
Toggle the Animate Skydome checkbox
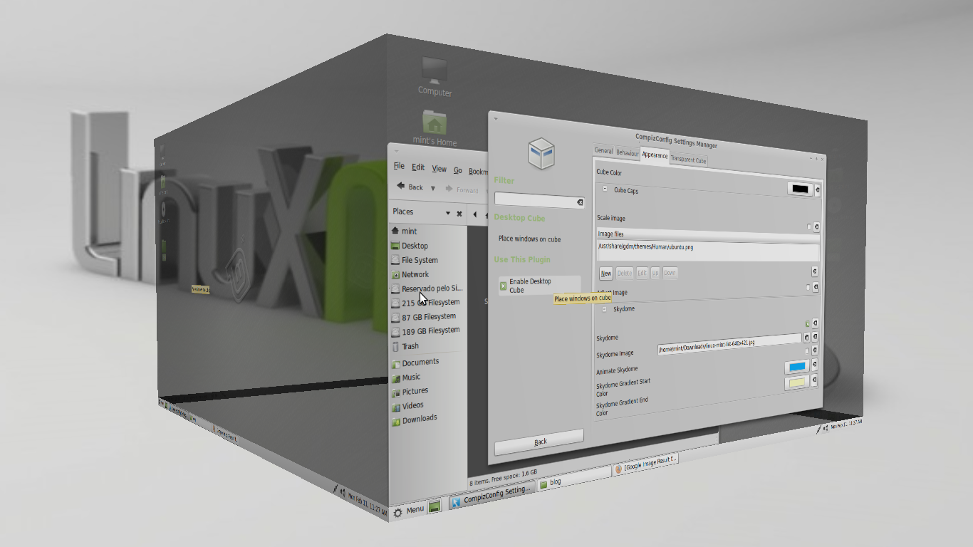click(x=807, y=351)
